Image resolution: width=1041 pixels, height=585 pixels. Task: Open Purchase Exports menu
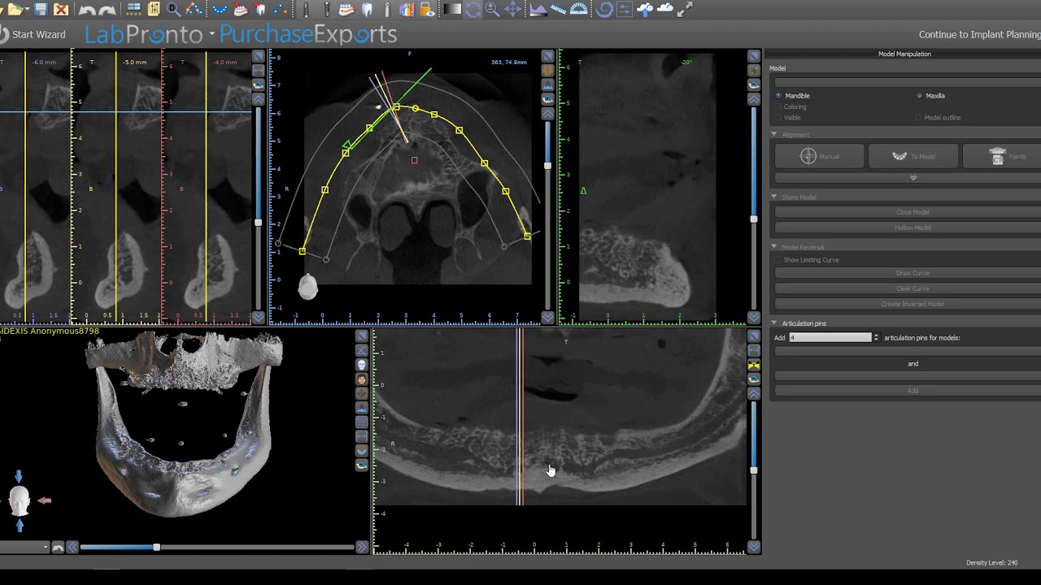pyautogui.click(x=307, y=35)
